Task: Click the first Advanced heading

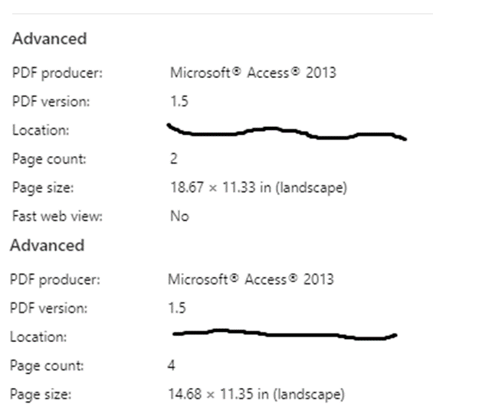Action: pos(50,39)
